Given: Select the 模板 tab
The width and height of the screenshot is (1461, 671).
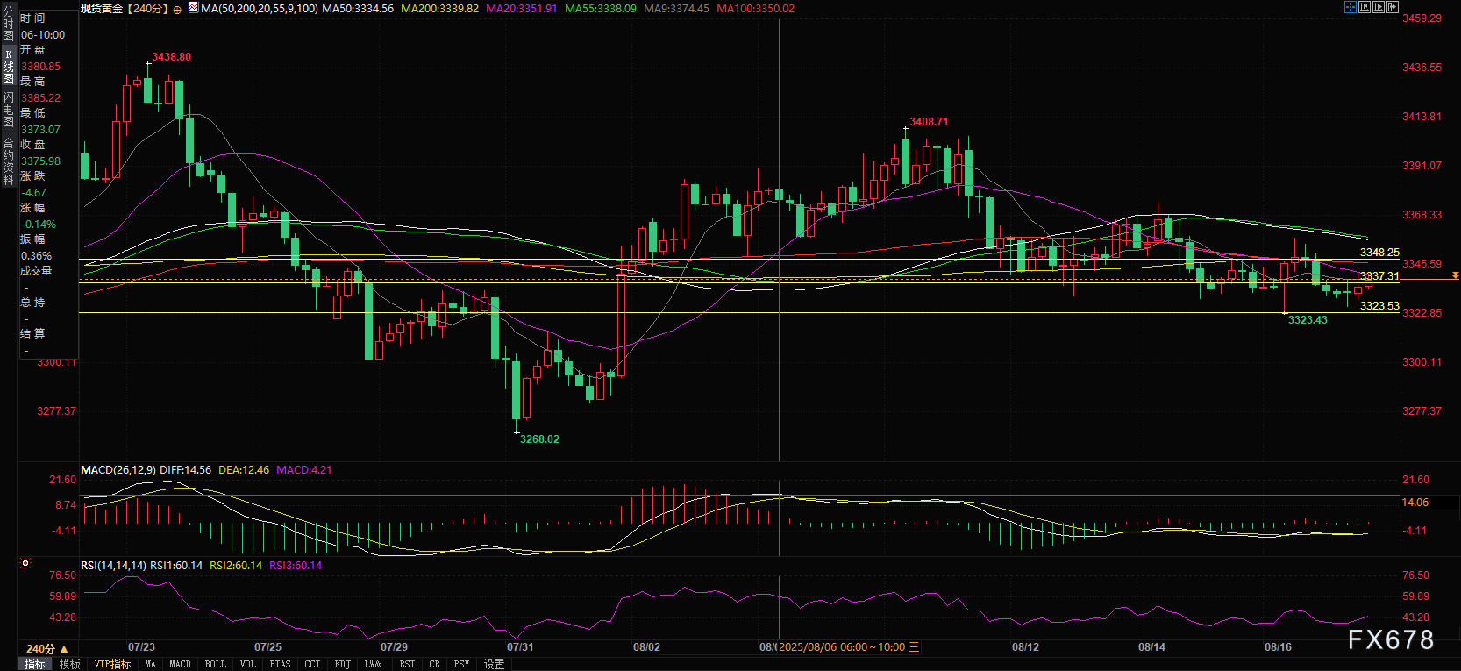Looking at the screenshot, I should 70,664.
